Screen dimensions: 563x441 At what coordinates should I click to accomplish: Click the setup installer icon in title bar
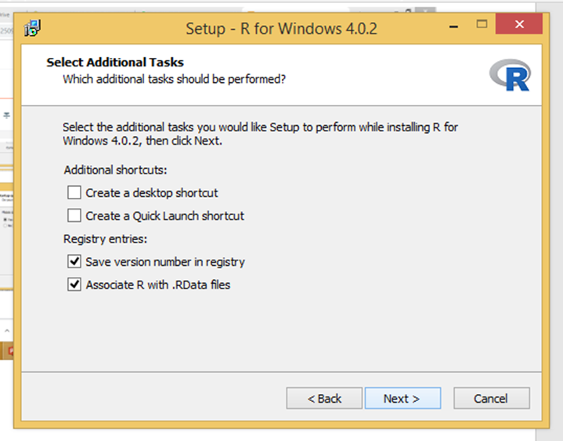[x=32, y=28]
